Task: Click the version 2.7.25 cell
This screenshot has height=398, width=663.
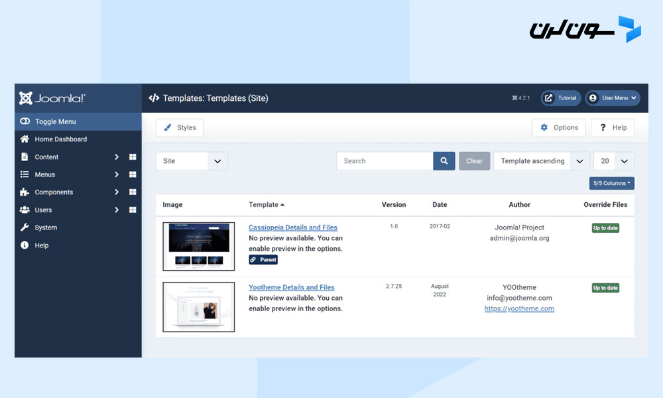Action: click(x=394, y=287)
